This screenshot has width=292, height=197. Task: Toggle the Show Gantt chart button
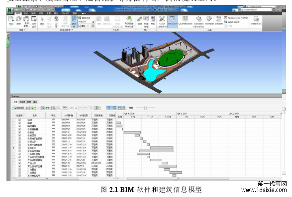[109, 108]
